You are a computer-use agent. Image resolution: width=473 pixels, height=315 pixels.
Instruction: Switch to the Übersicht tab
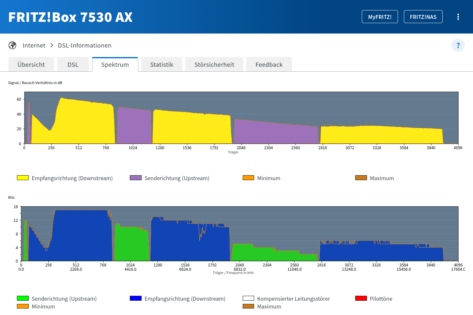[31, 64]
